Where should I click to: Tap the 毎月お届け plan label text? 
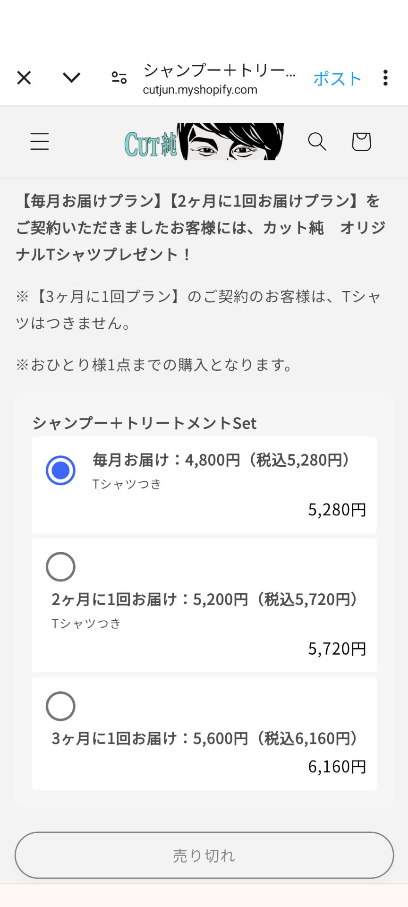(222, 460)
